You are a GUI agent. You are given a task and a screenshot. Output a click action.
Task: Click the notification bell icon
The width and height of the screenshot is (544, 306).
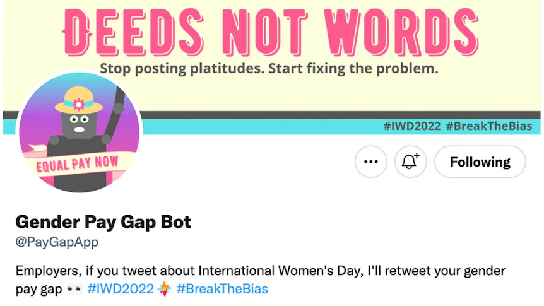tap(410, 162)
